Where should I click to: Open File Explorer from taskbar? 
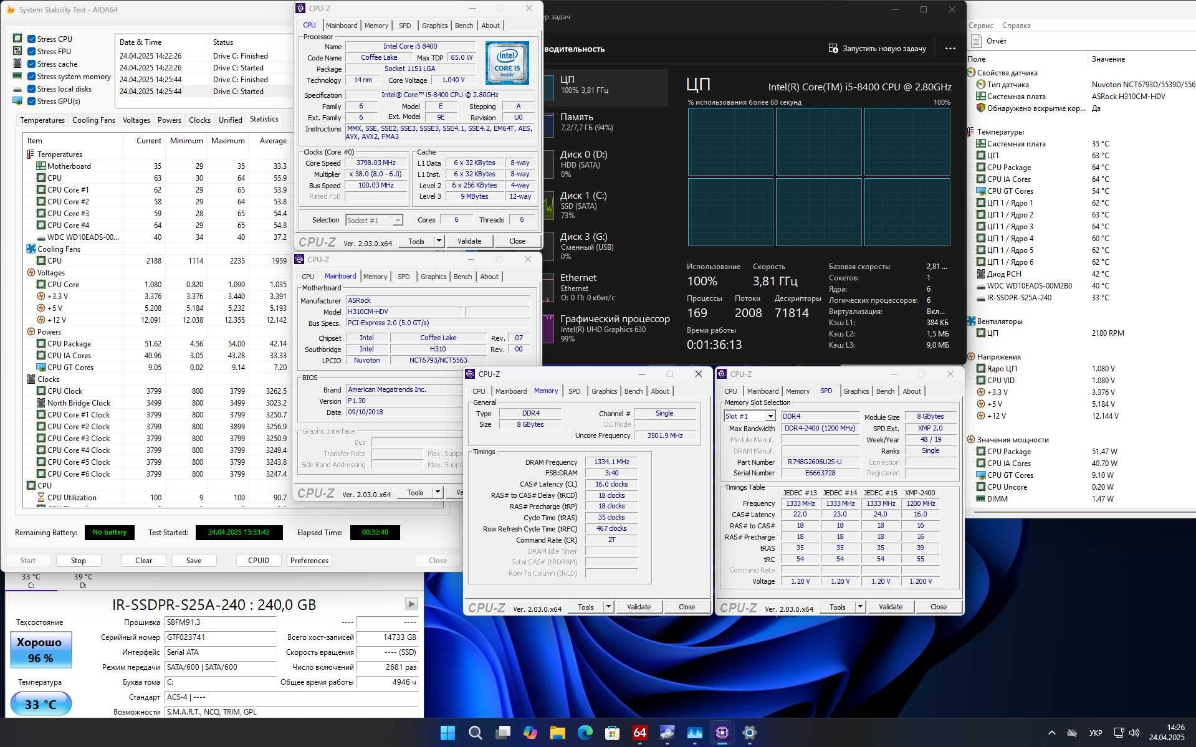tap(557, 733)
